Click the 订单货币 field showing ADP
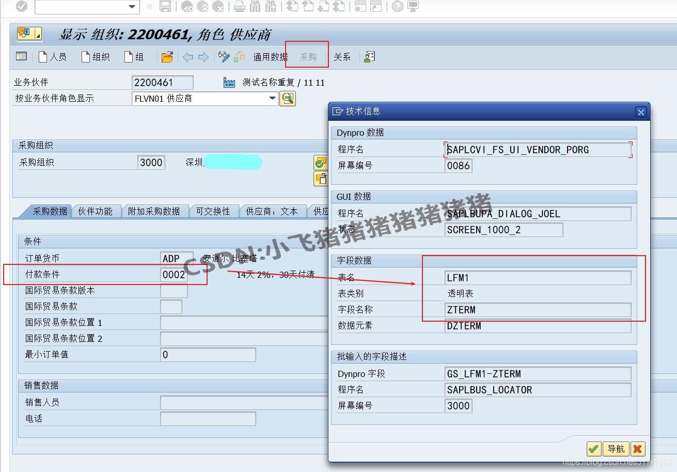This screenshot has height=472, width=677. tap(177, 258)
